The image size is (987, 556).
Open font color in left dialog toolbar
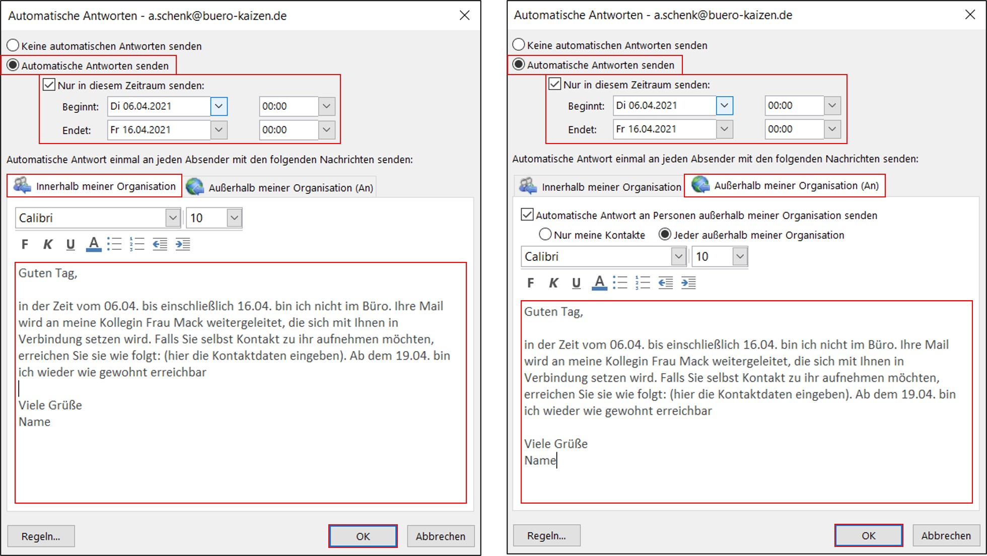(94, 244)
